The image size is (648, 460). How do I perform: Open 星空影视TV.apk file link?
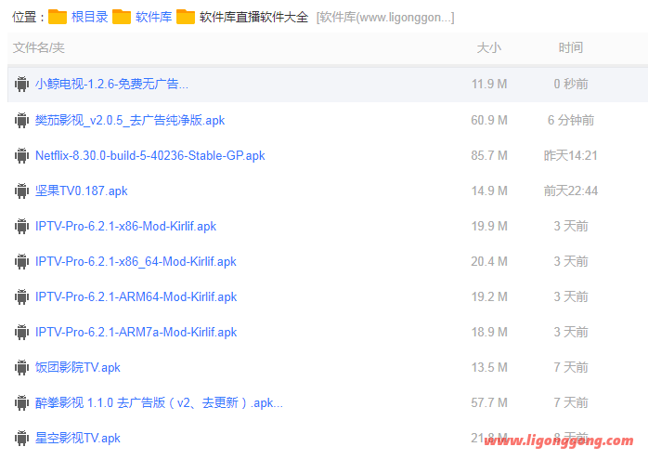(78, 438)
